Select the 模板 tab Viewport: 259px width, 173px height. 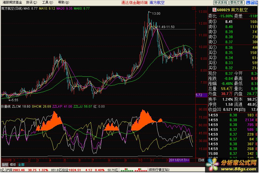pyautogui.click(x=13, y=164)
